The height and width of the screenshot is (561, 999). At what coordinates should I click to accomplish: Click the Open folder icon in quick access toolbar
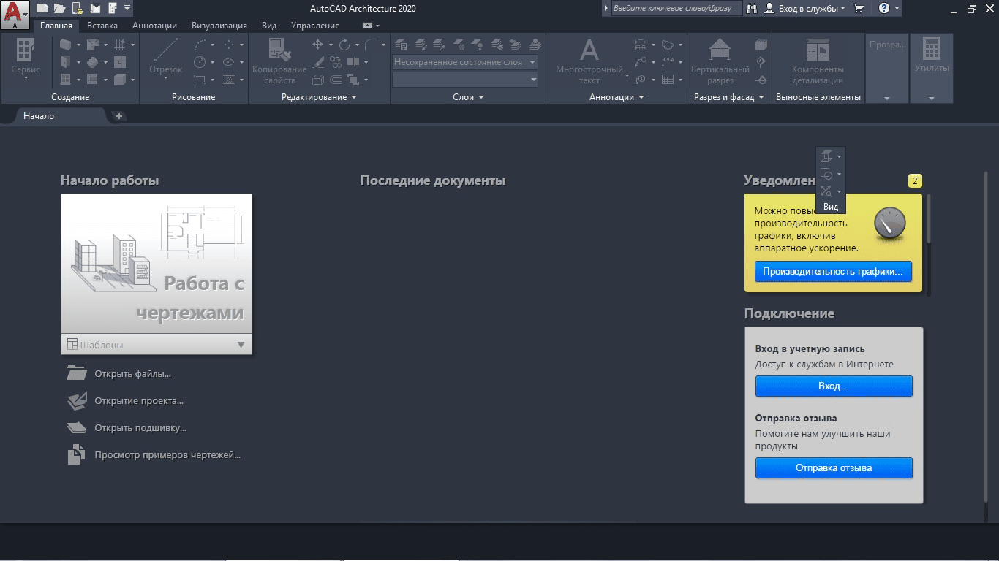coord(59,8)
